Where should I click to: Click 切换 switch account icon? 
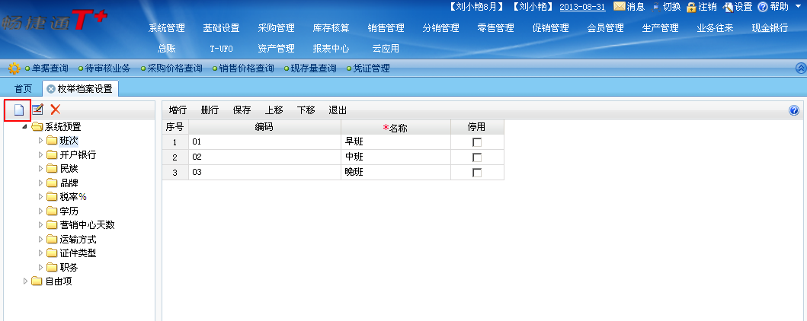(666, 7)
